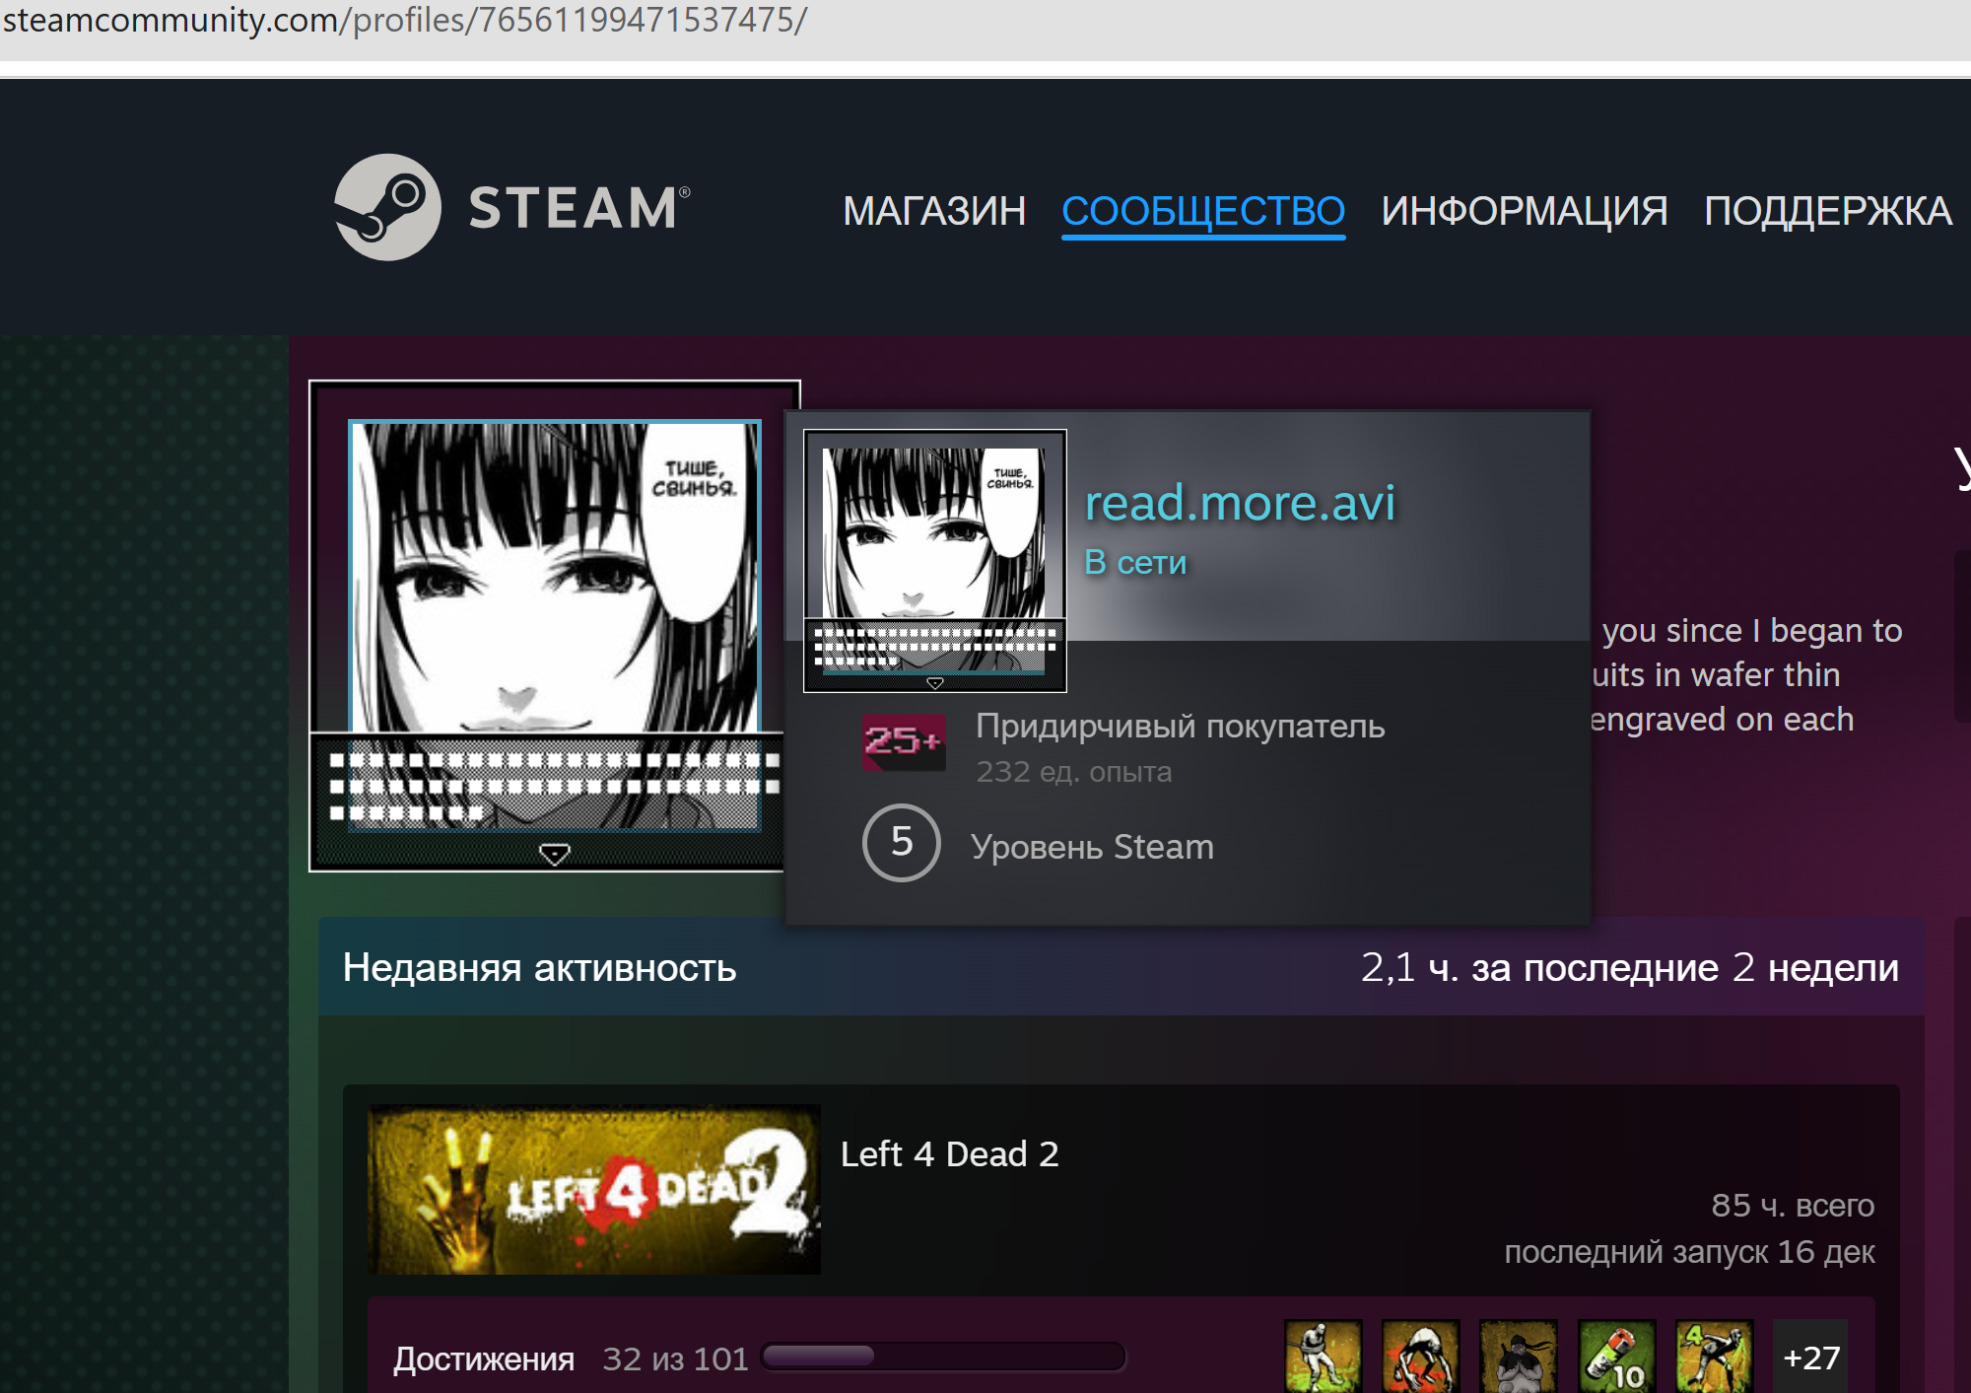Open the praying ninja achievement icon
This screenshot has height=1393, width=1971.
click(x=1518, y=1357)
